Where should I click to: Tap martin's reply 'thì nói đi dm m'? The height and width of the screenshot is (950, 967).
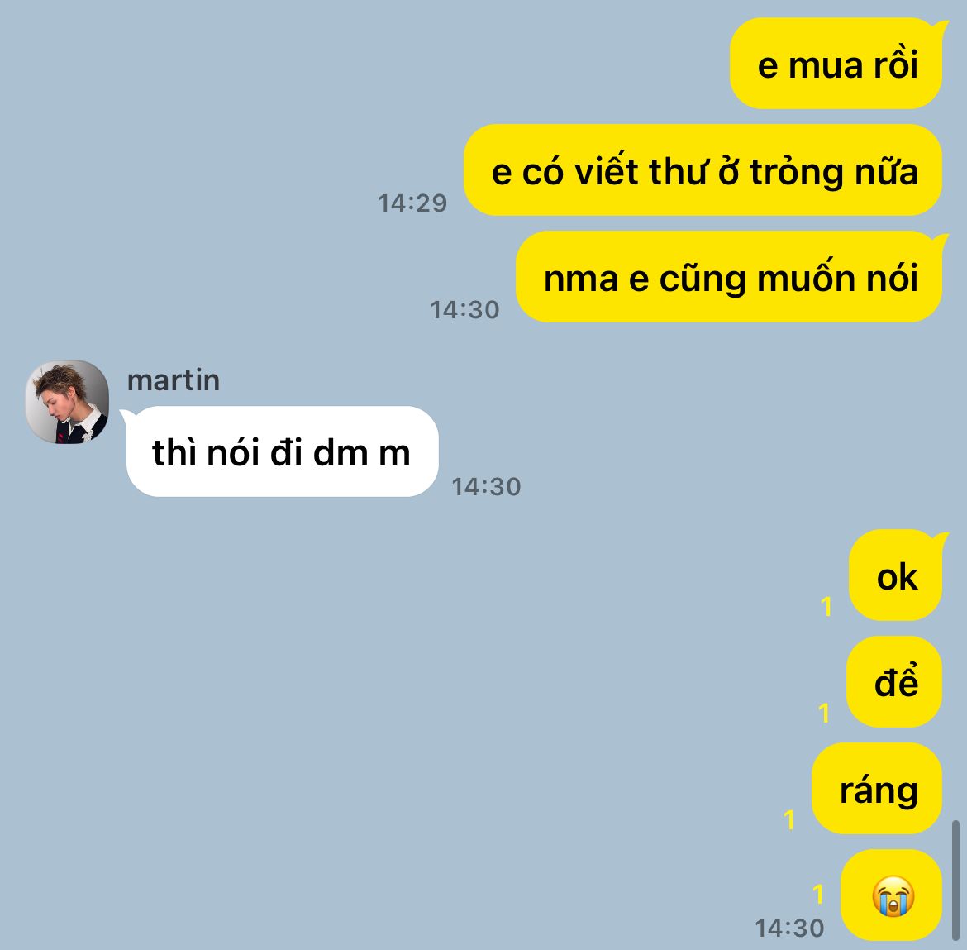click(x=281, y=451)
